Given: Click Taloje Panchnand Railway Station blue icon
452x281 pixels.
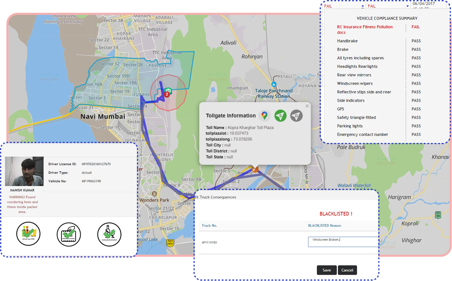Looking at the screenshot, I should [274, 84].
